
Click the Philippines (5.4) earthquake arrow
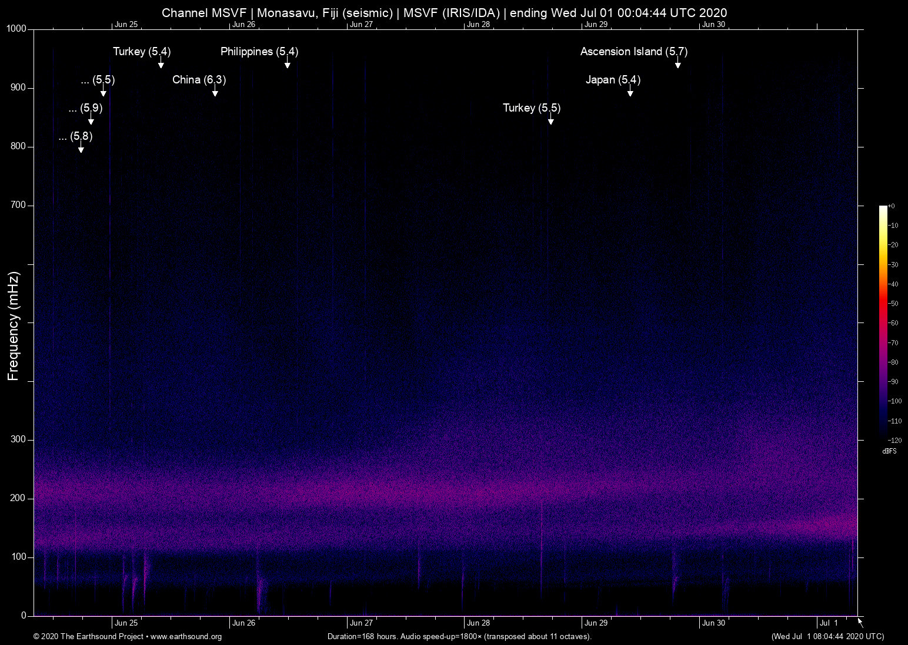coord(288,66)
